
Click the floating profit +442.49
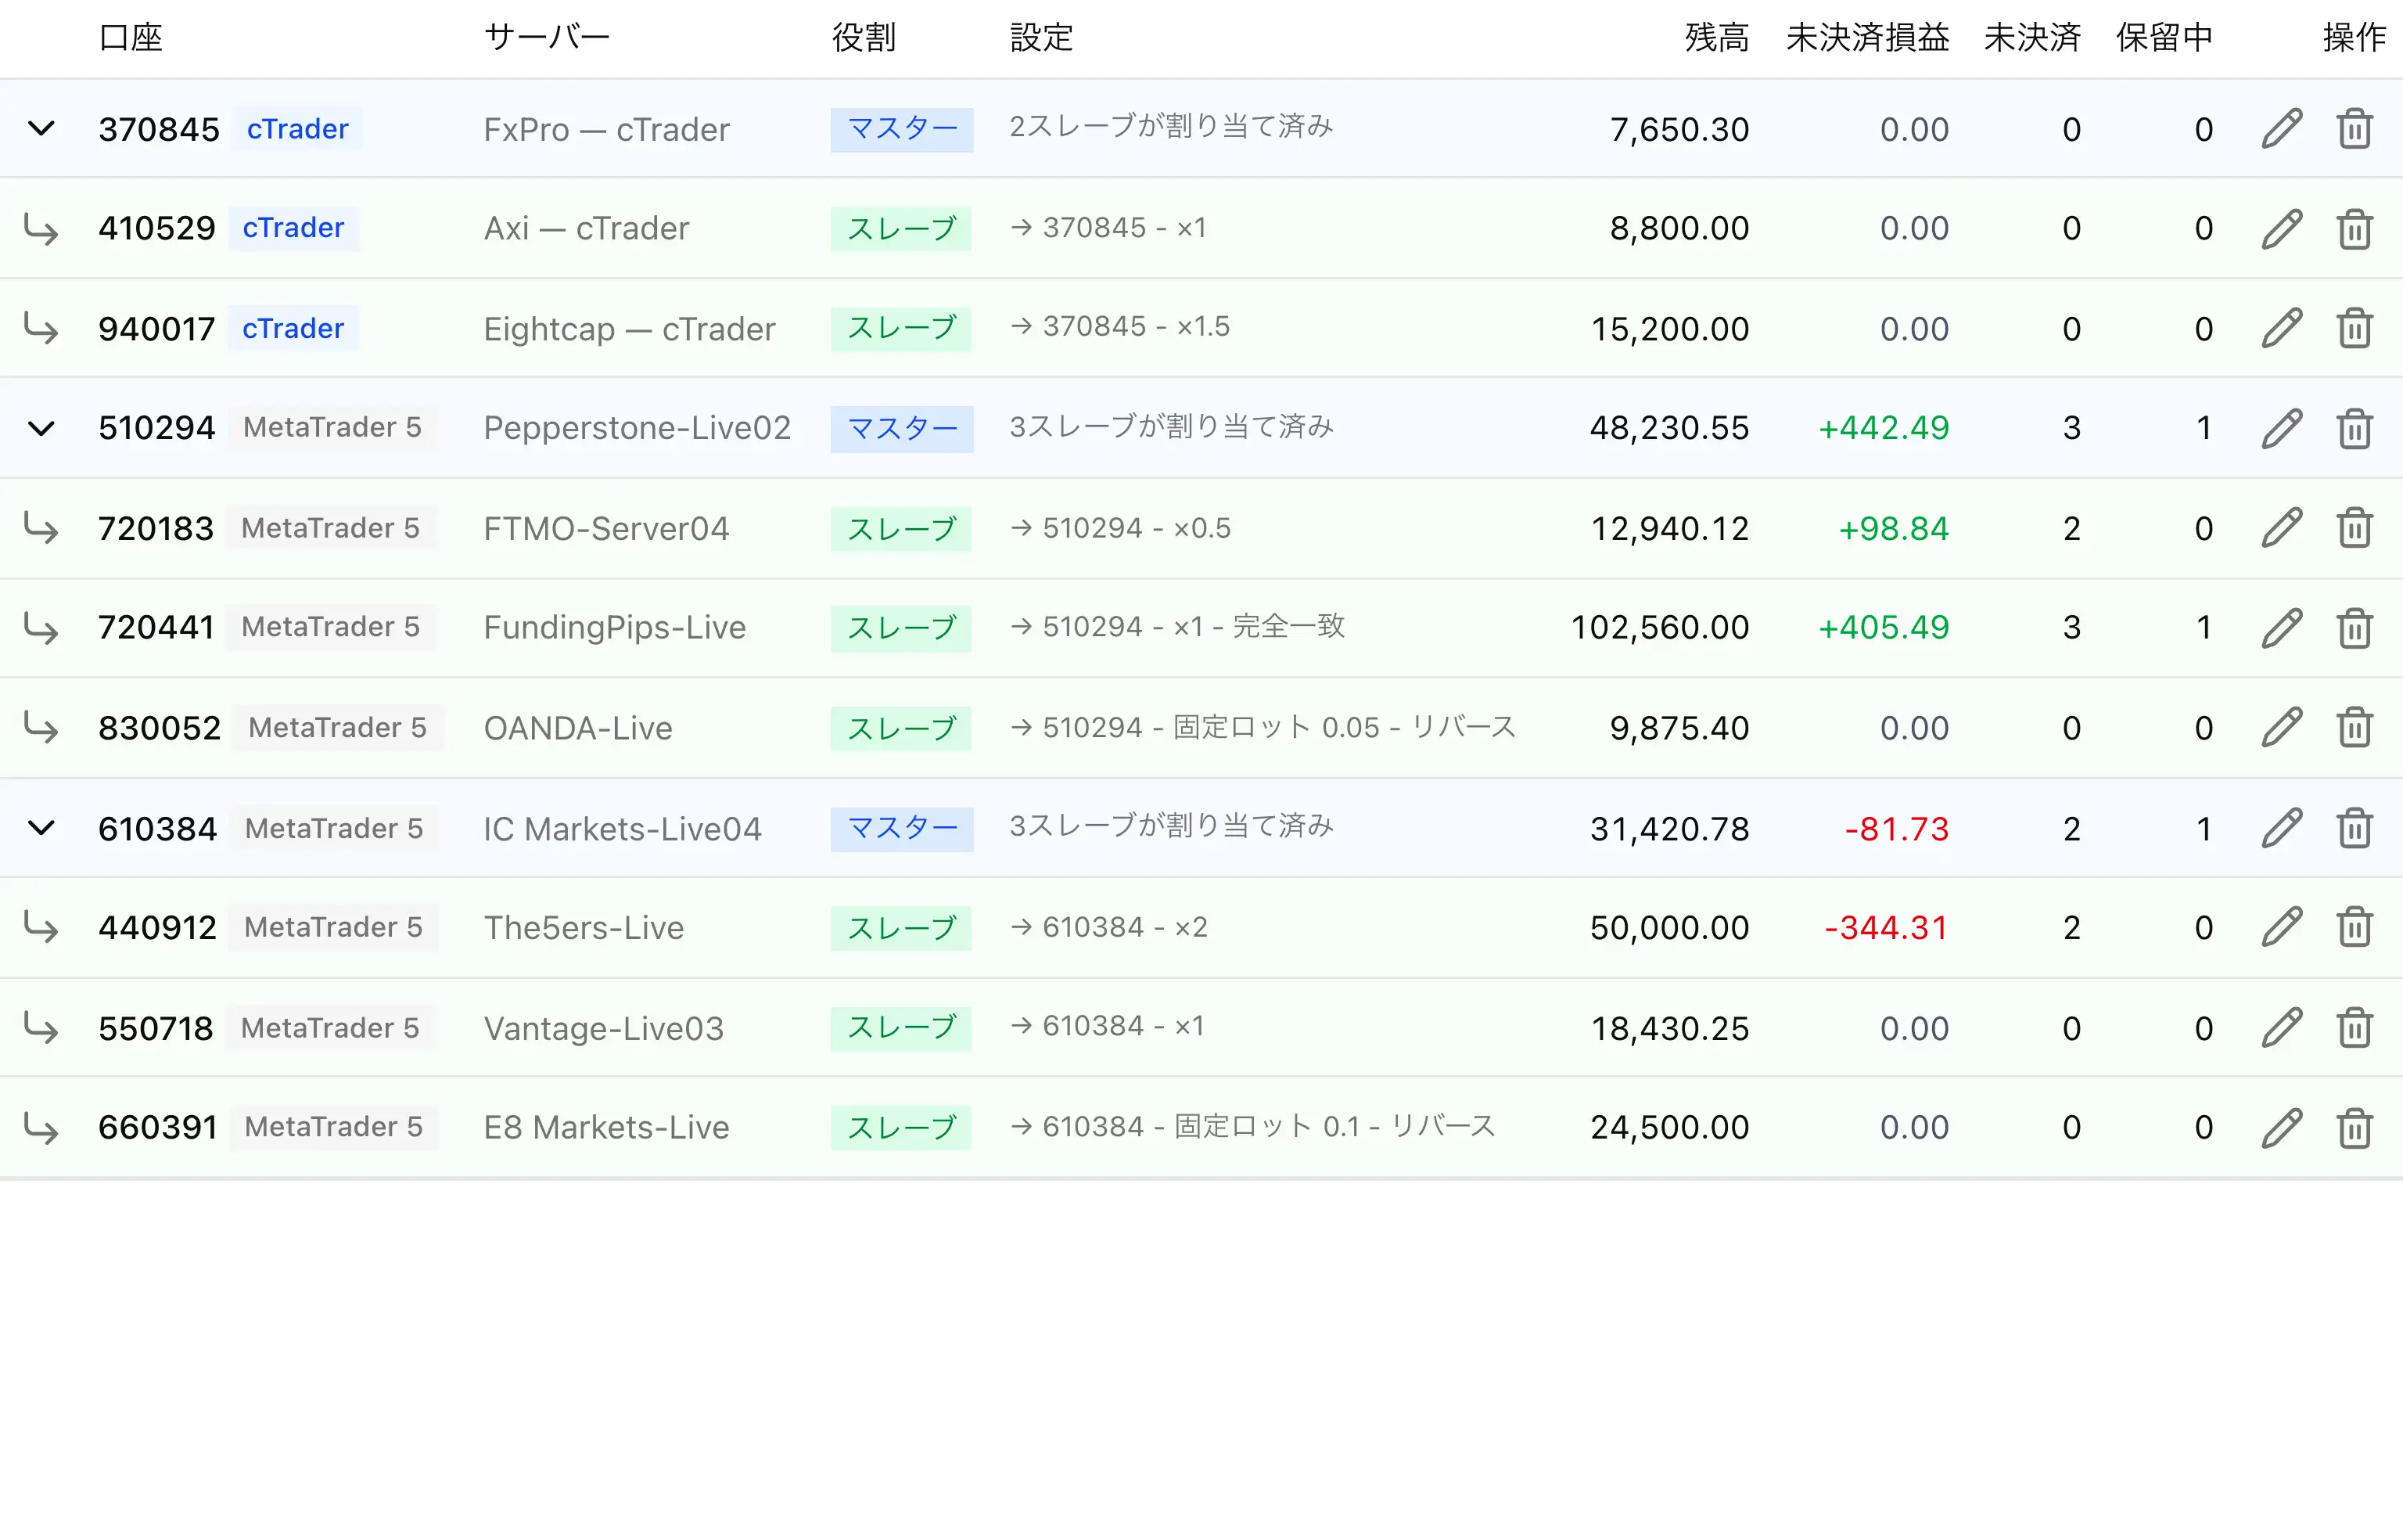click(x=1884, y=428)
